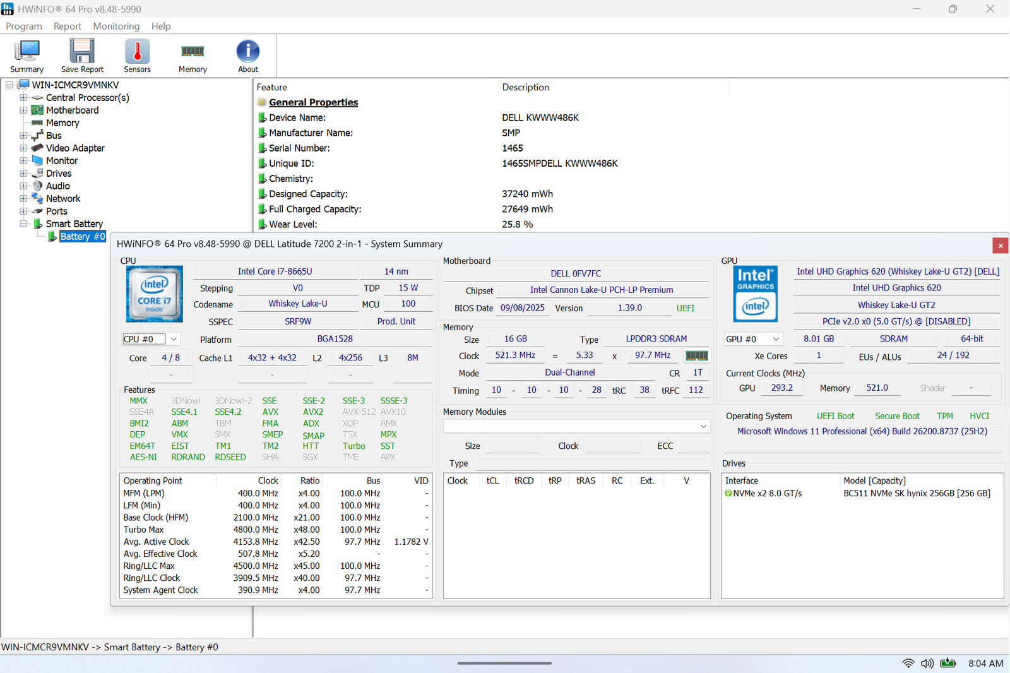
Task: Expand the Central Processor(s) node
Action: pos(23,97)
